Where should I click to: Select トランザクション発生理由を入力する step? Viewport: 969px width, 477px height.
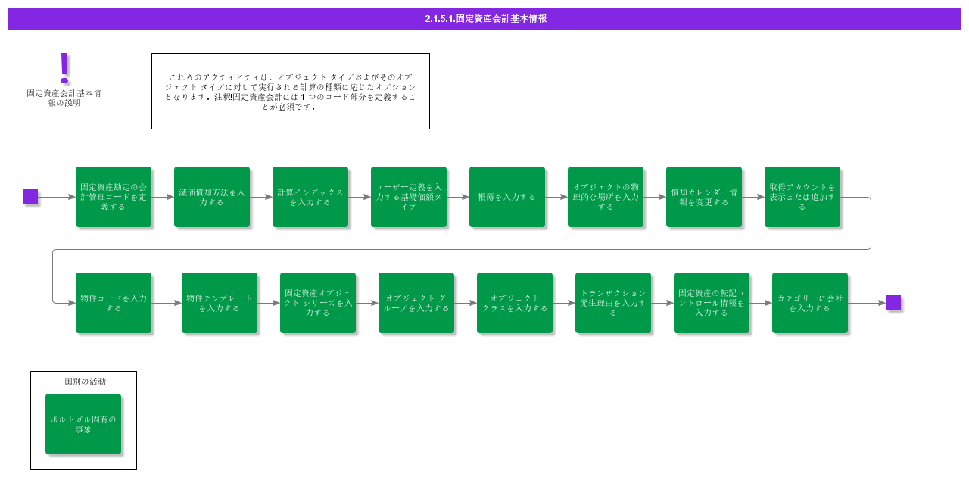[x=613, y=303]
